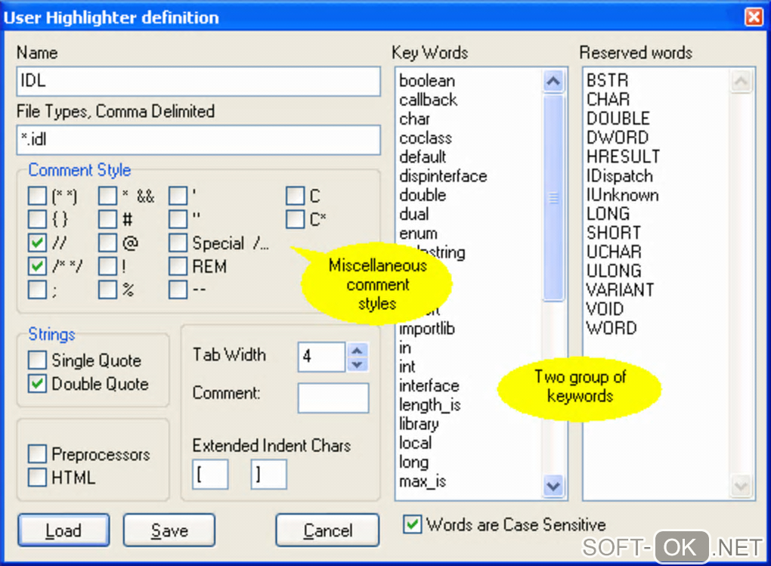
Task: Enable the (* *) comment style checkbox
Action: pyautogui.click(x=37, y=196)
